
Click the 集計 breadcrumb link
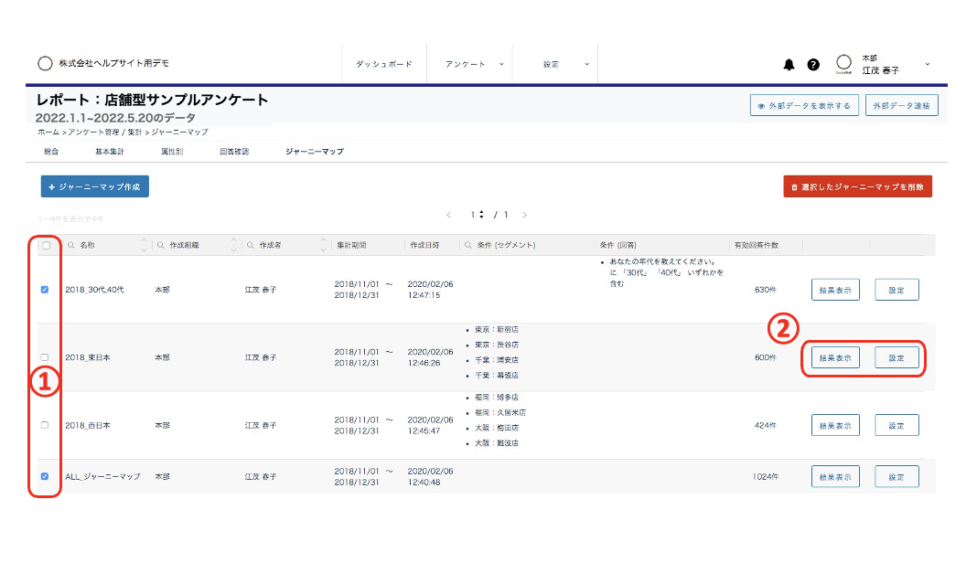(x=135, y=132)
